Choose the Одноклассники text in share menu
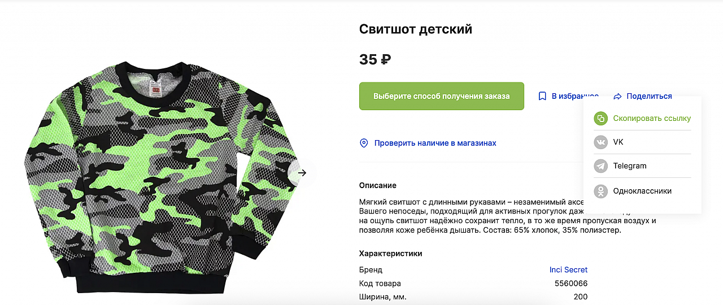This screenshot has height=305, width=723. [642, 191]
